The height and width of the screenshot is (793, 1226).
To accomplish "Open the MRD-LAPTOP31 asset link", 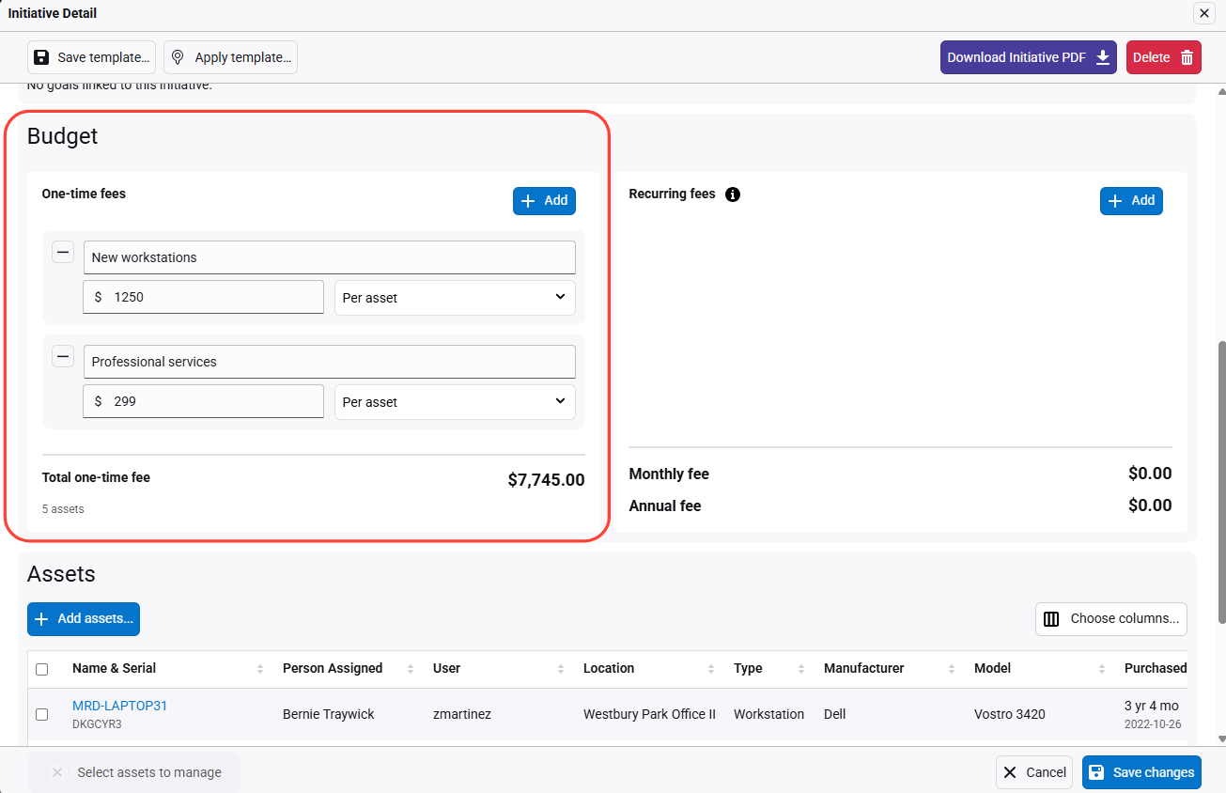I will coord(119,706).
